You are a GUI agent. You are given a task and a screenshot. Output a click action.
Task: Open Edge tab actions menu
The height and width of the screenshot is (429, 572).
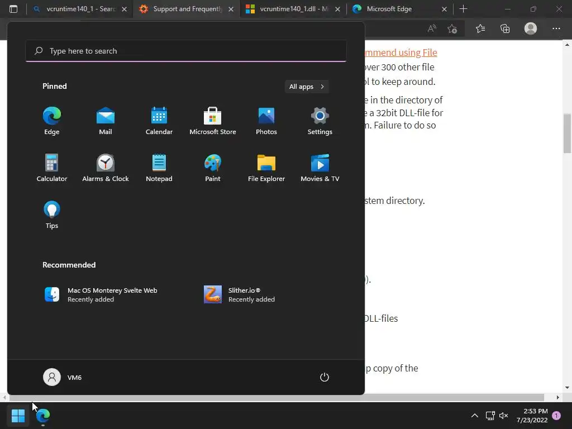(x=13, y=9)
